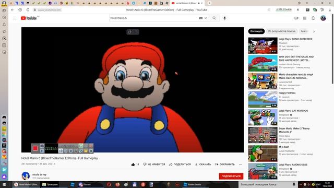Open the 'Luigi Plays: SONIC.EXE' video thumbnail

pyautogui.click(x=263, y=45)
